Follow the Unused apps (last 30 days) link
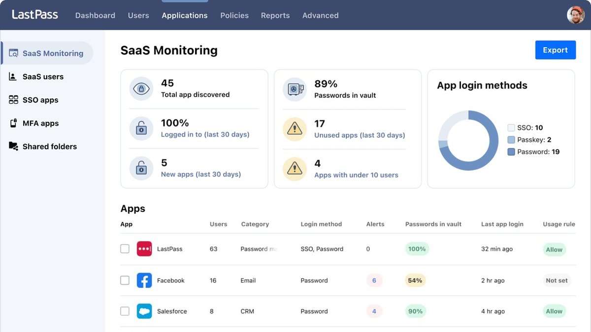This screenshot has height=332, width=591. tap(360, 135)
